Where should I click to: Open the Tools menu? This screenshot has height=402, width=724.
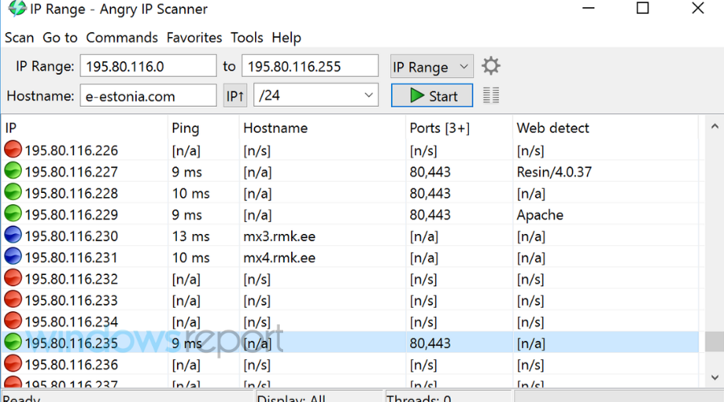[x=246, y=38]
